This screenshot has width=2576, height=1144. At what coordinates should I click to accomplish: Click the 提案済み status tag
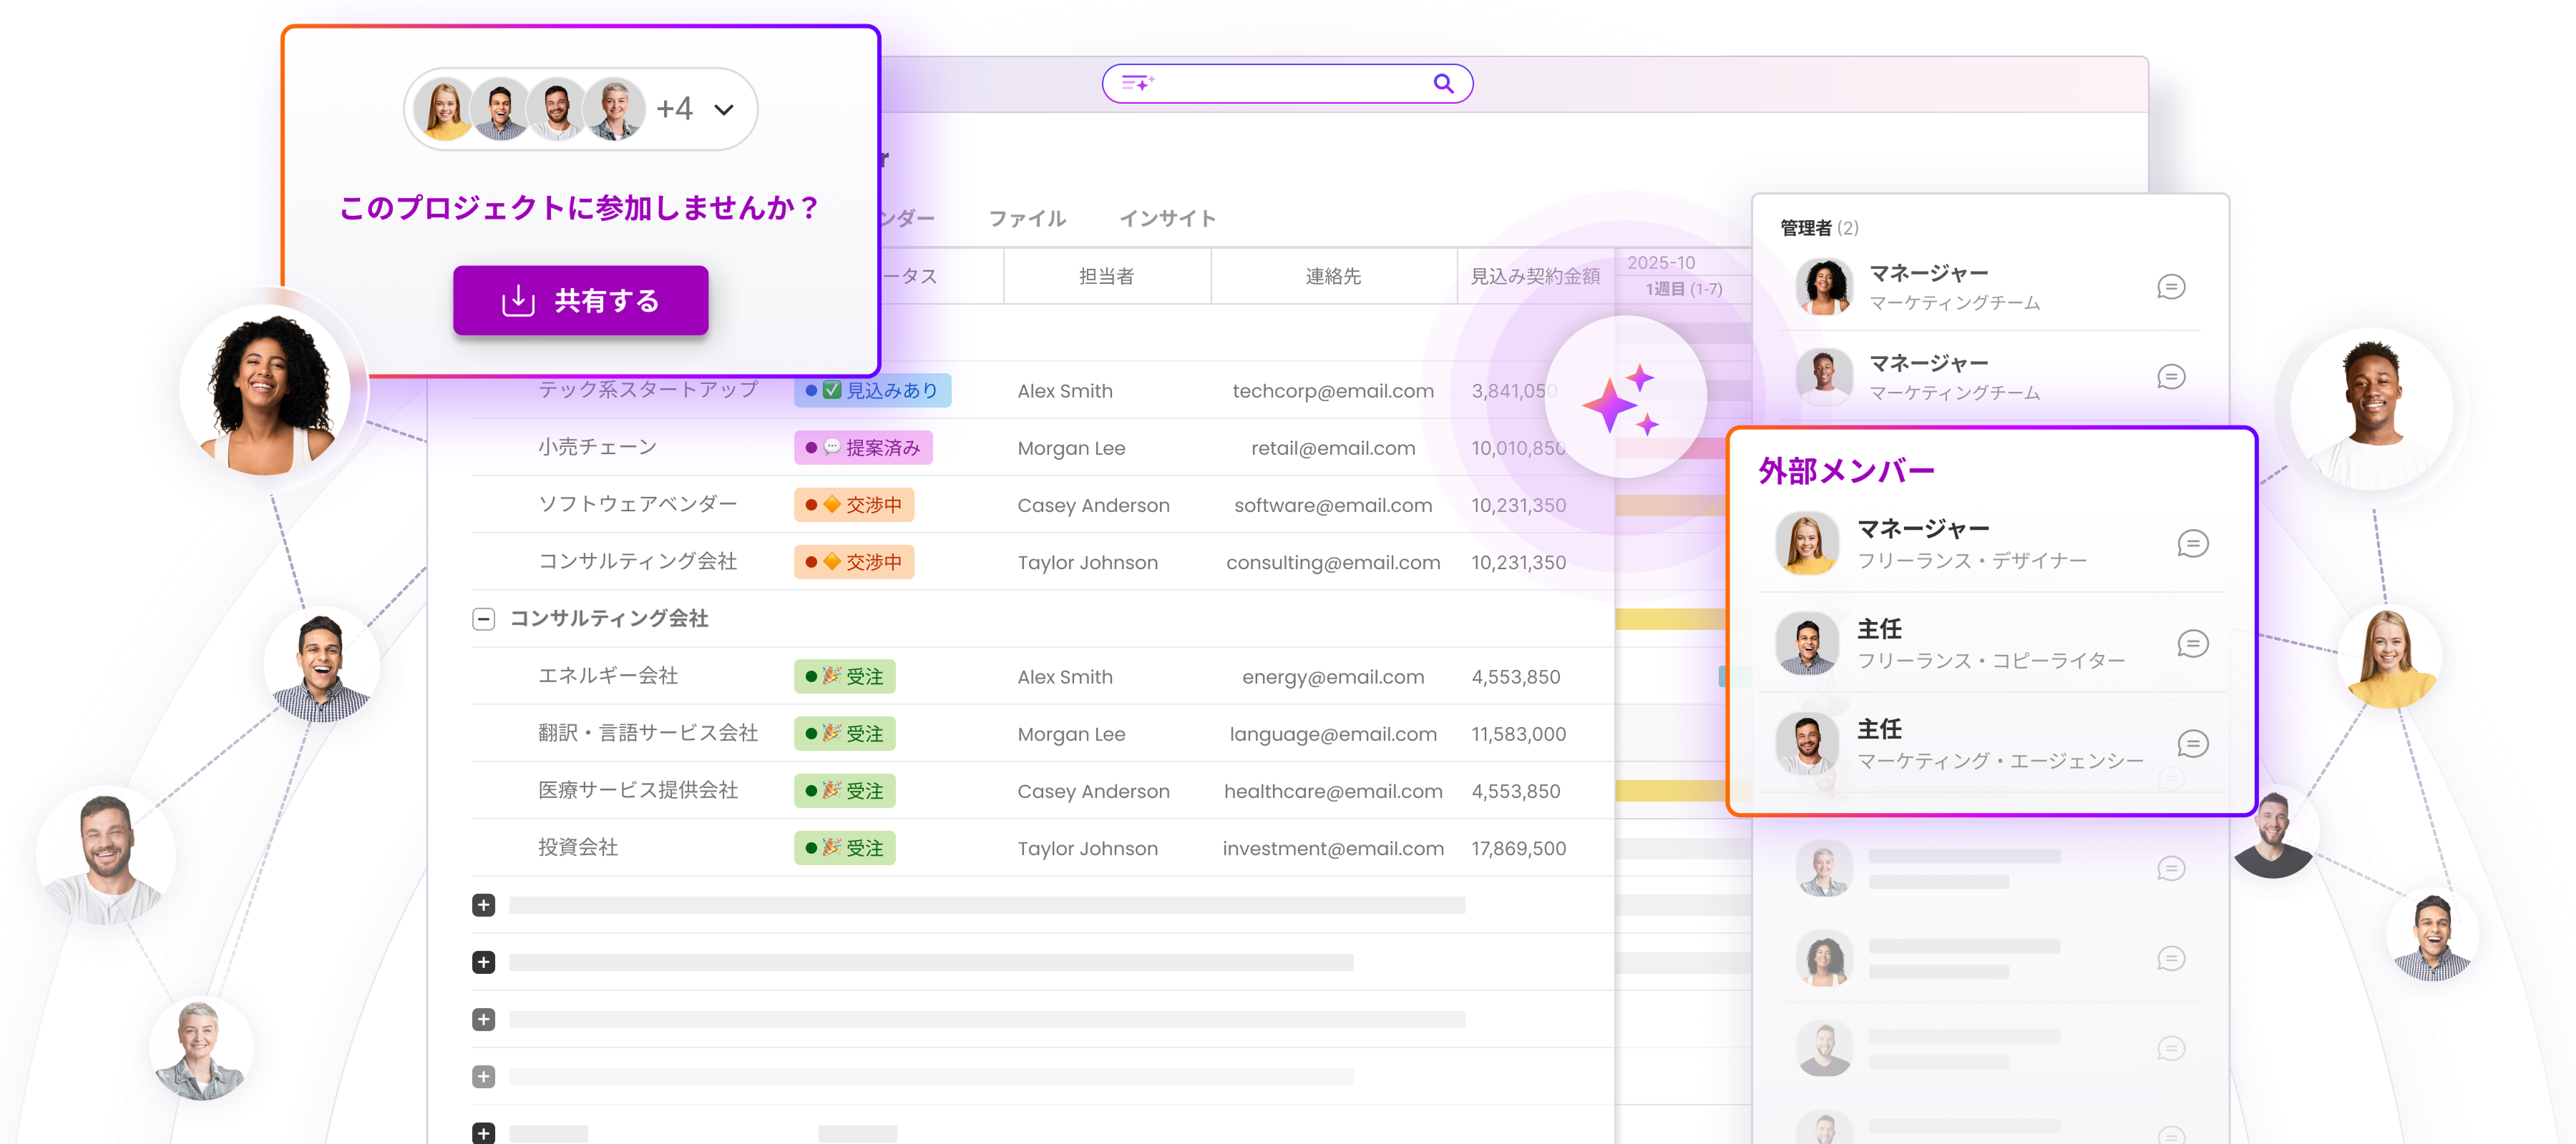[863, 448]
